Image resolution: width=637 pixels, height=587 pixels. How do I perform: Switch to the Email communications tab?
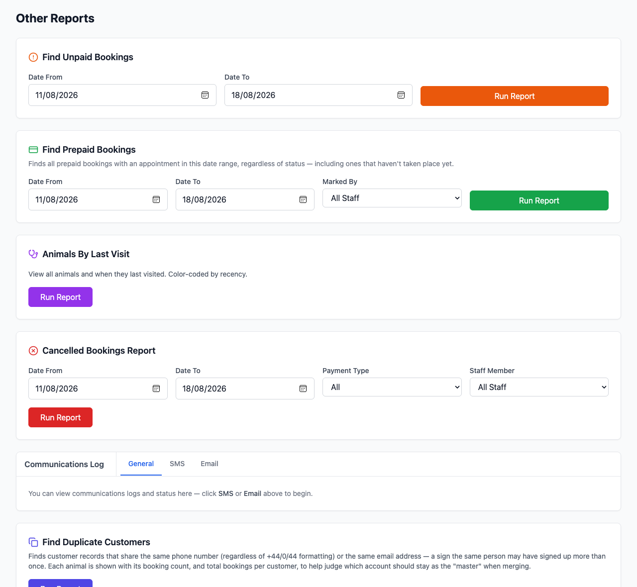click(210, 464)
